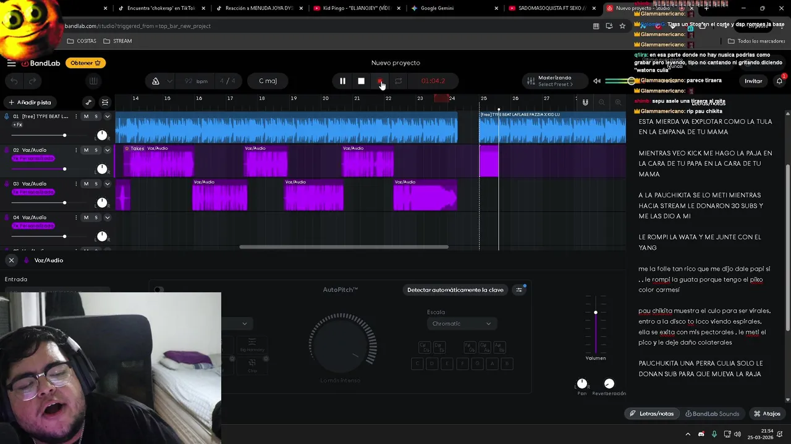Solo track 02 Voz/Audio

[x=96, y=150]
